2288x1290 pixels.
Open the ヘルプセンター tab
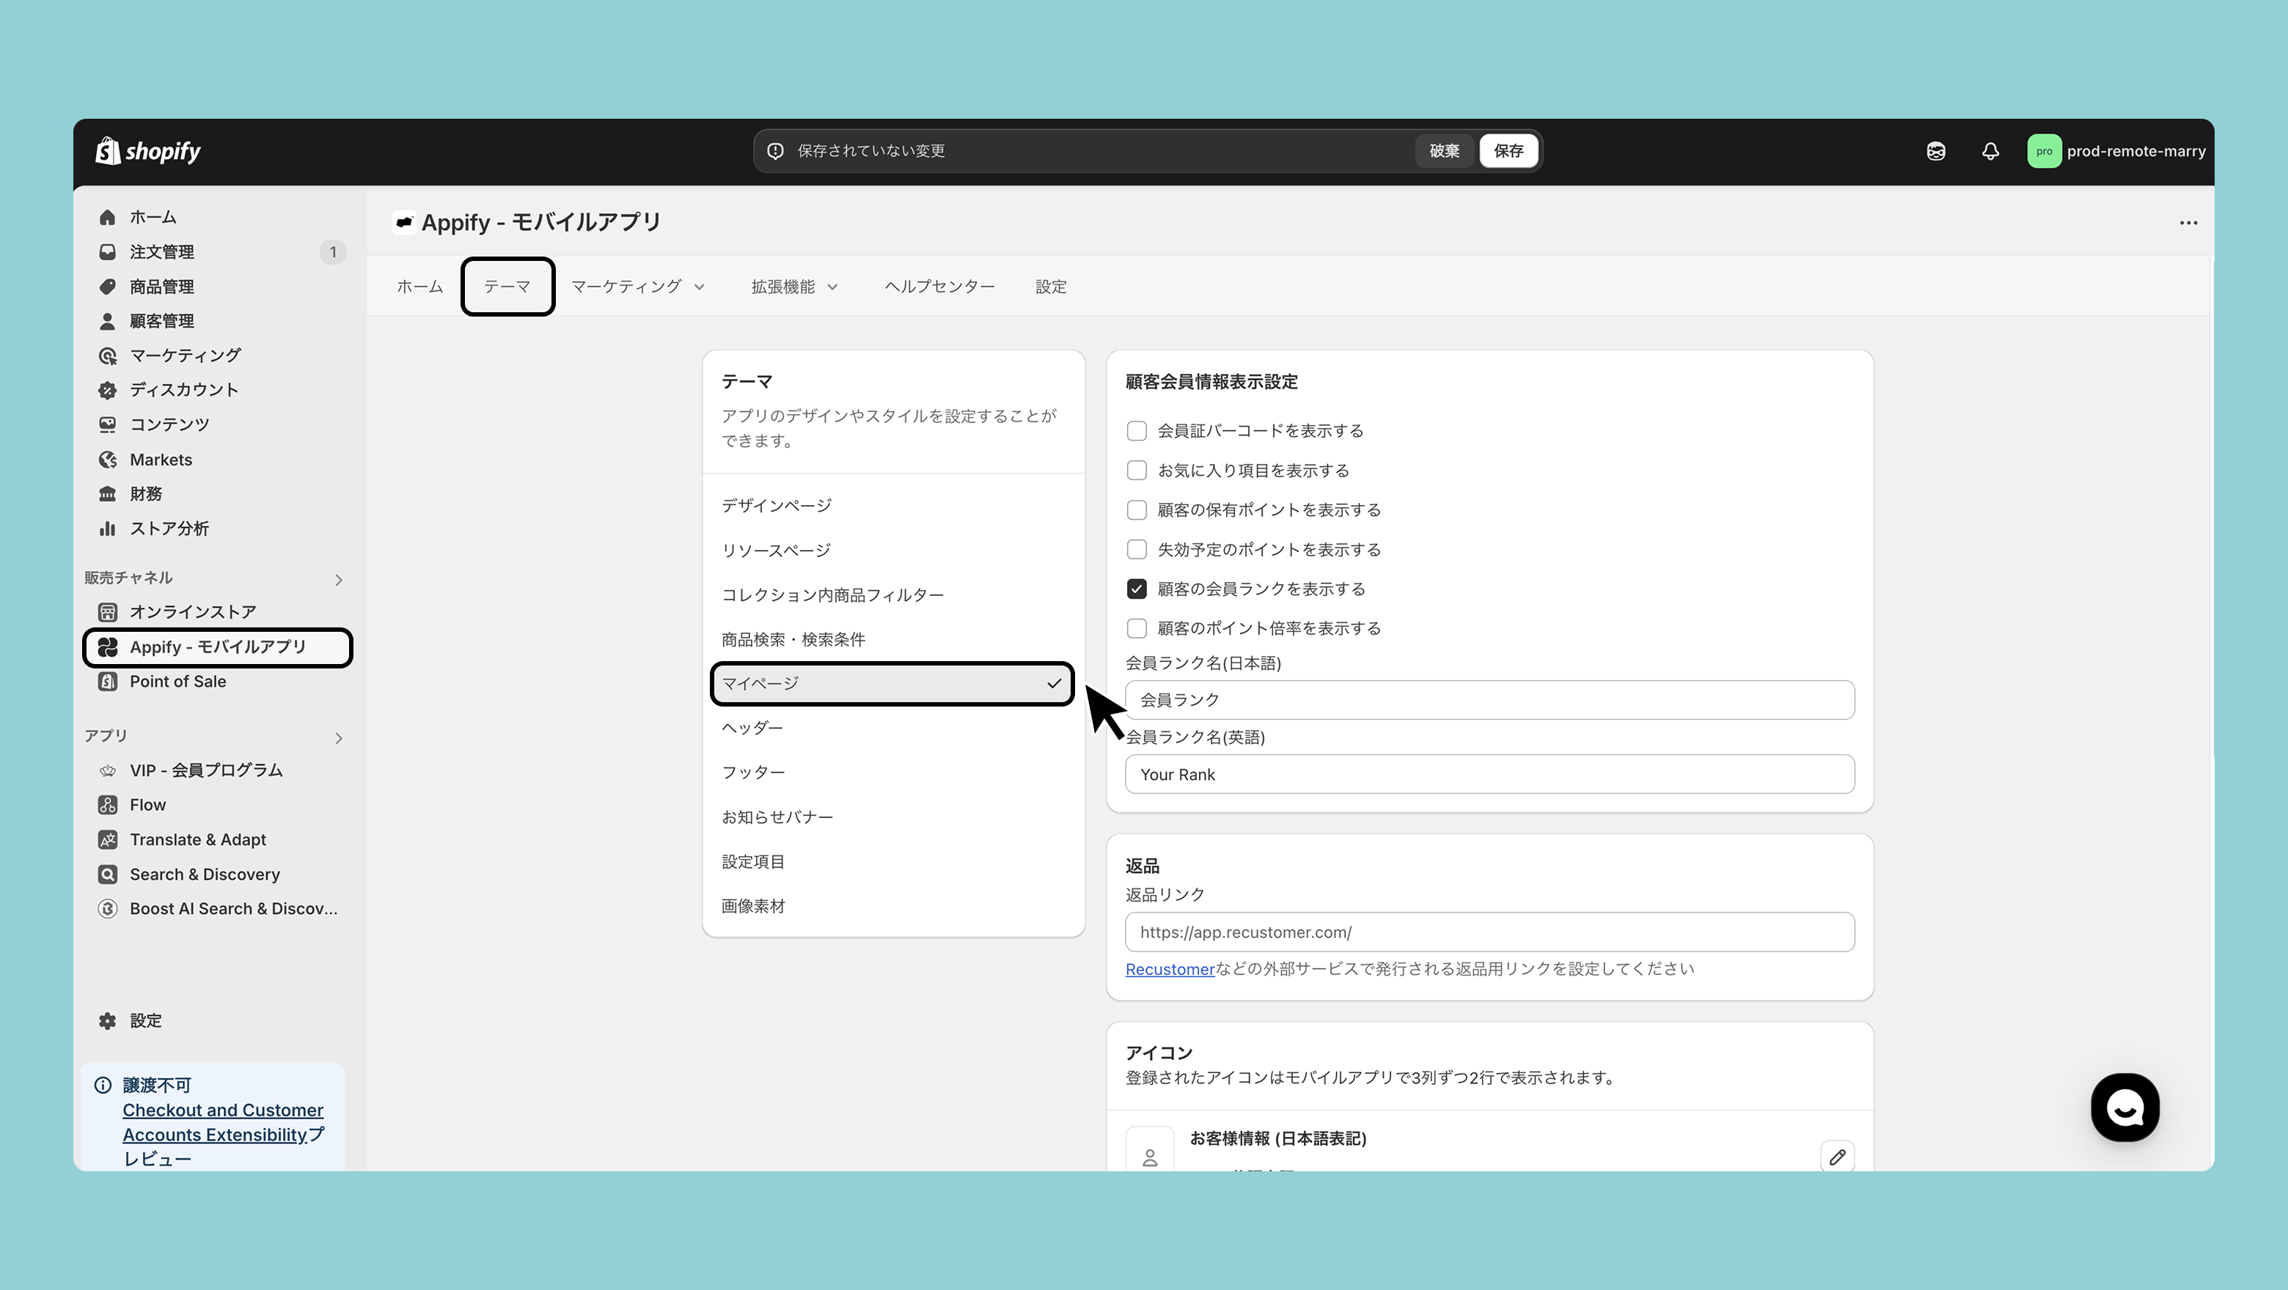coord(939,286)
